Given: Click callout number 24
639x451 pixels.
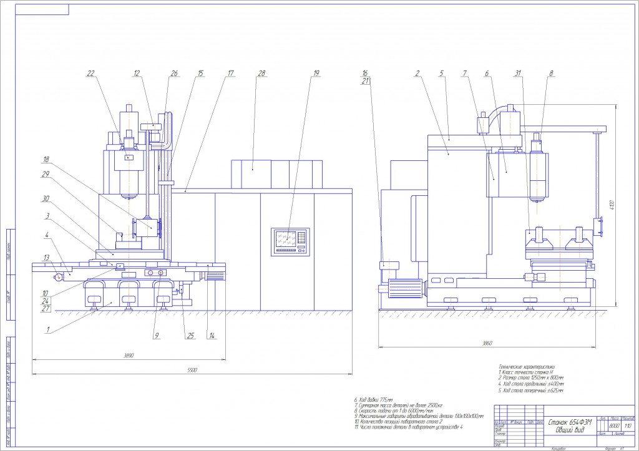Looking at the screenshot, I should click(x=45, y=301).
